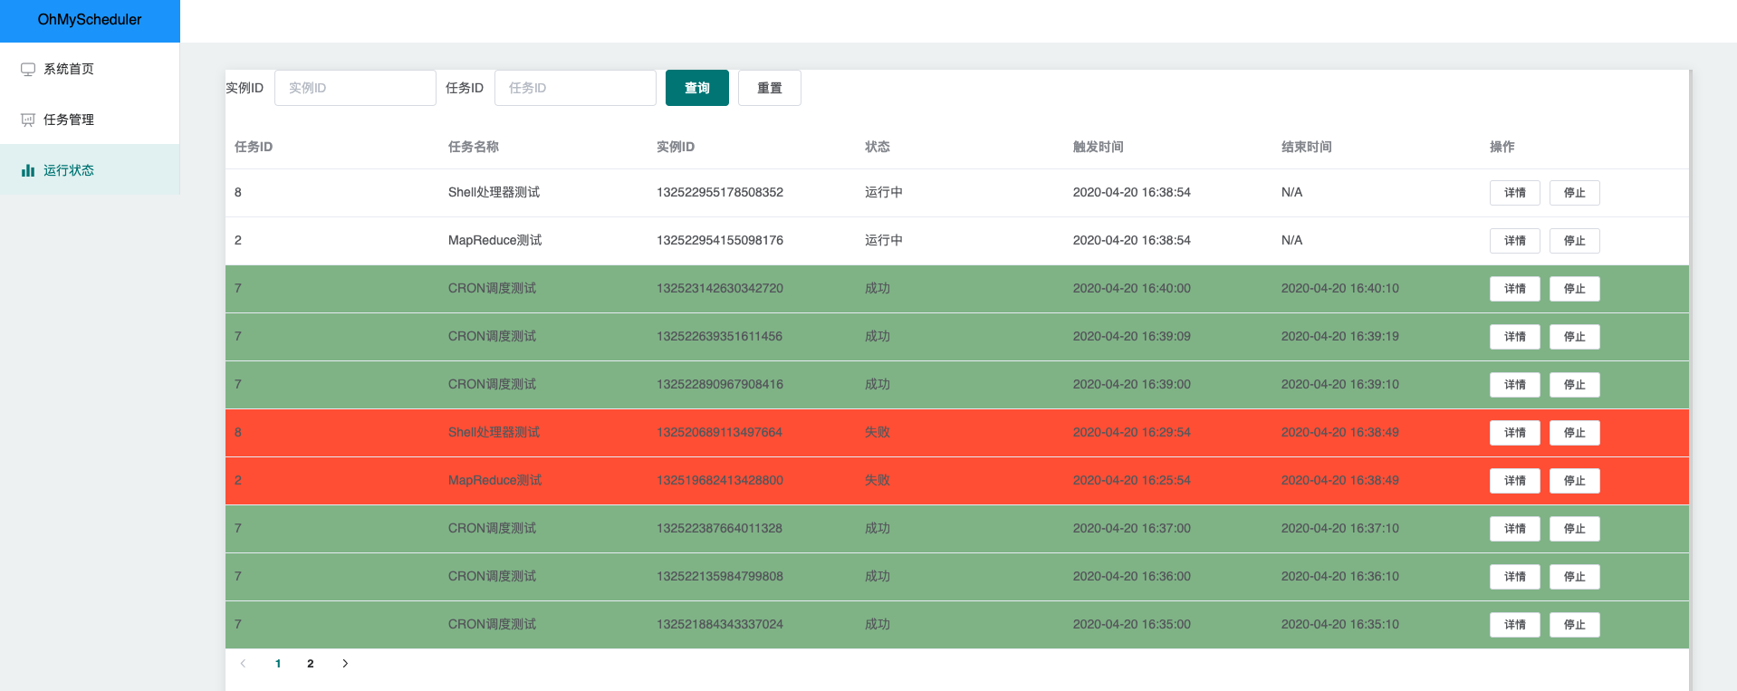The width and height of the screenshot is (1737, 691).
Task: Click the 查询 search button
Action: [x=697, y=88]
